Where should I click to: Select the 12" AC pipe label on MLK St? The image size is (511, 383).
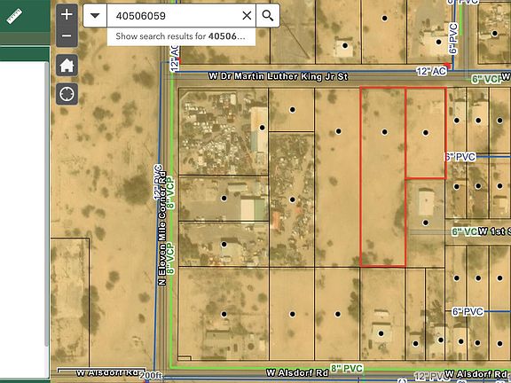tap(431, 71)
